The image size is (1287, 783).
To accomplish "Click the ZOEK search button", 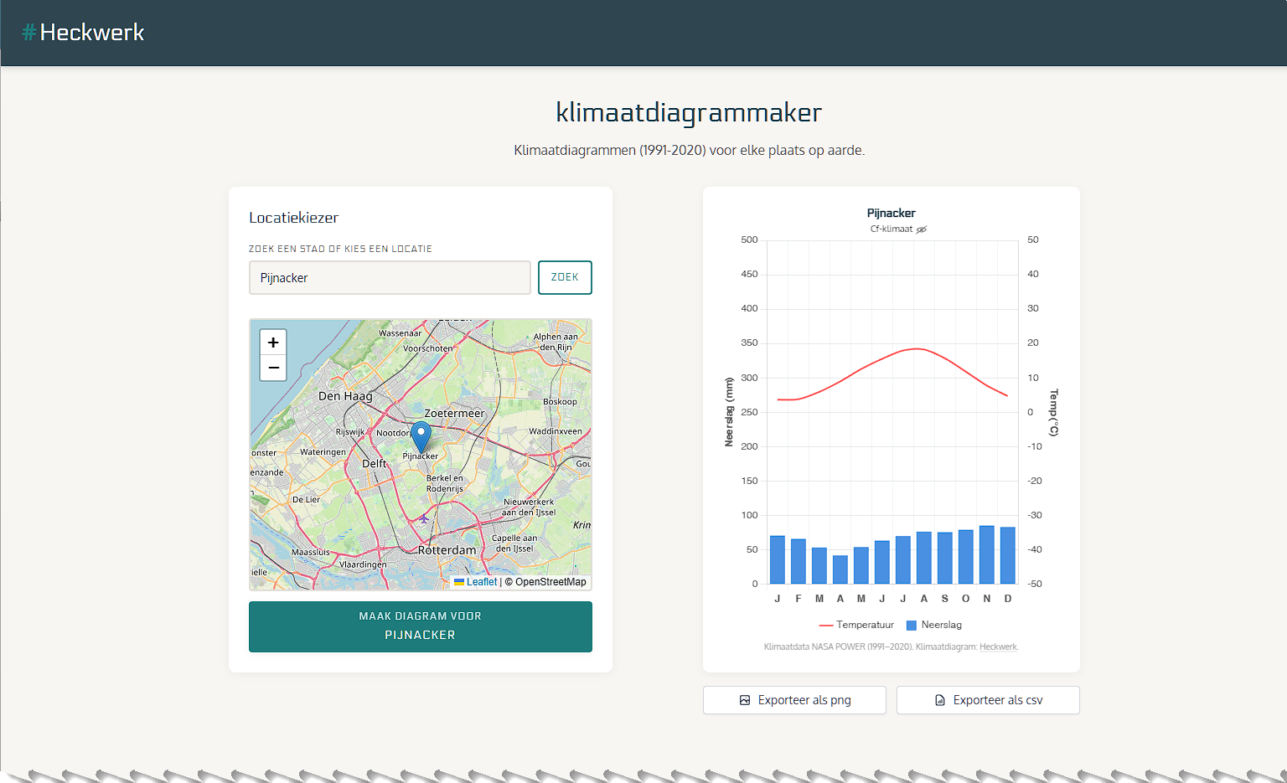I will (565, 277).
